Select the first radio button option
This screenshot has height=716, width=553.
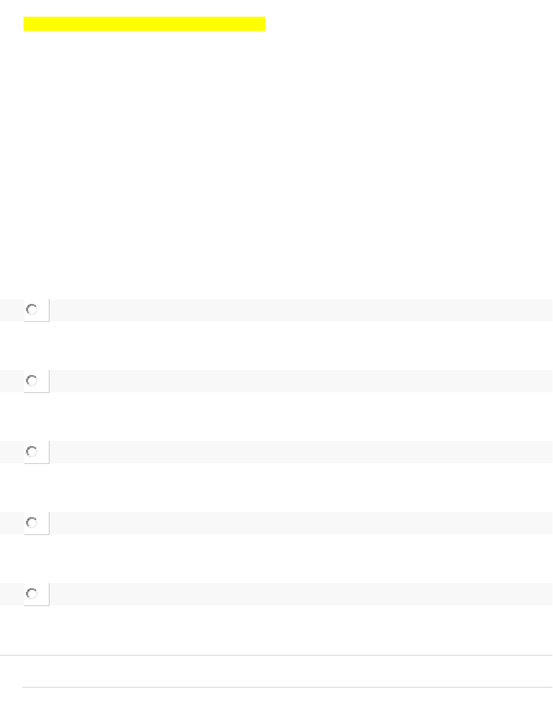[x=32, y=310]
